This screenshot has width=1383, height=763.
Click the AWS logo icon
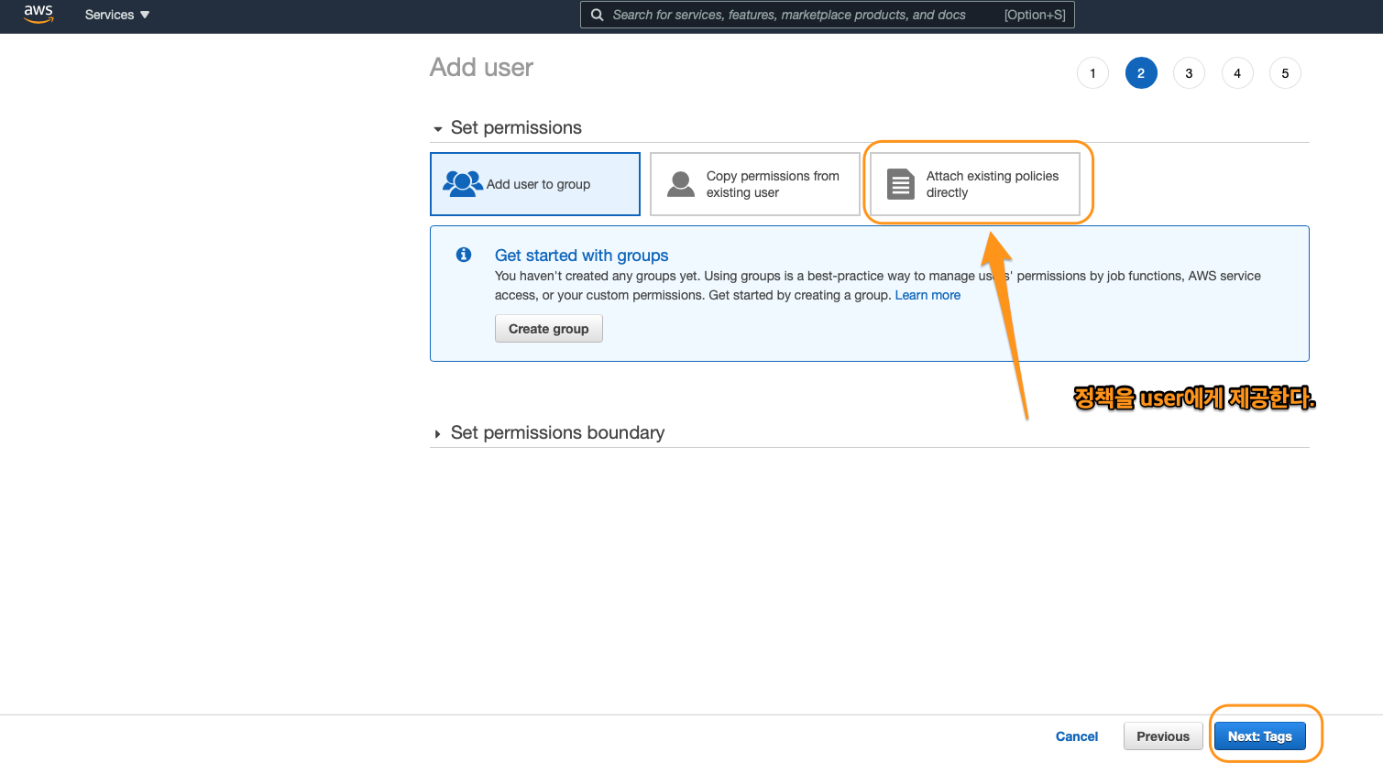pyautogui.click(x=38, y=14)
